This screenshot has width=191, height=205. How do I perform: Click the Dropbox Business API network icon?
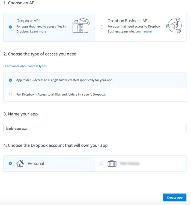(174, 25)
